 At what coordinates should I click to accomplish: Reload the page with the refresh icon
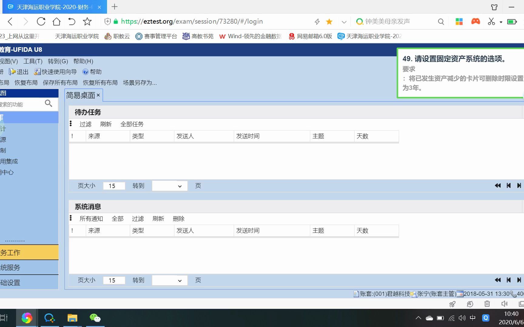click(x=41, y=21)
